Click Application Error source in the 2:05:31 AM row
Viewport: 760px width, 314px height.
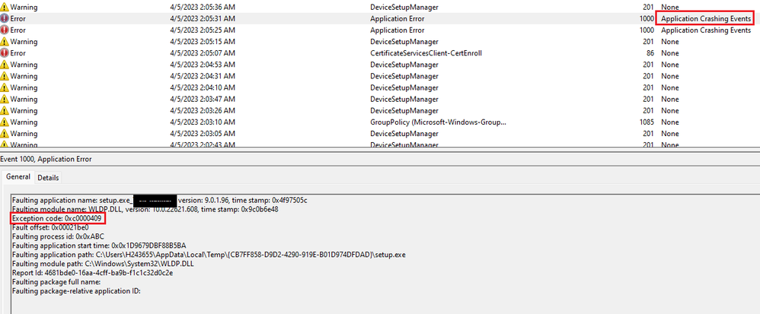397,18
